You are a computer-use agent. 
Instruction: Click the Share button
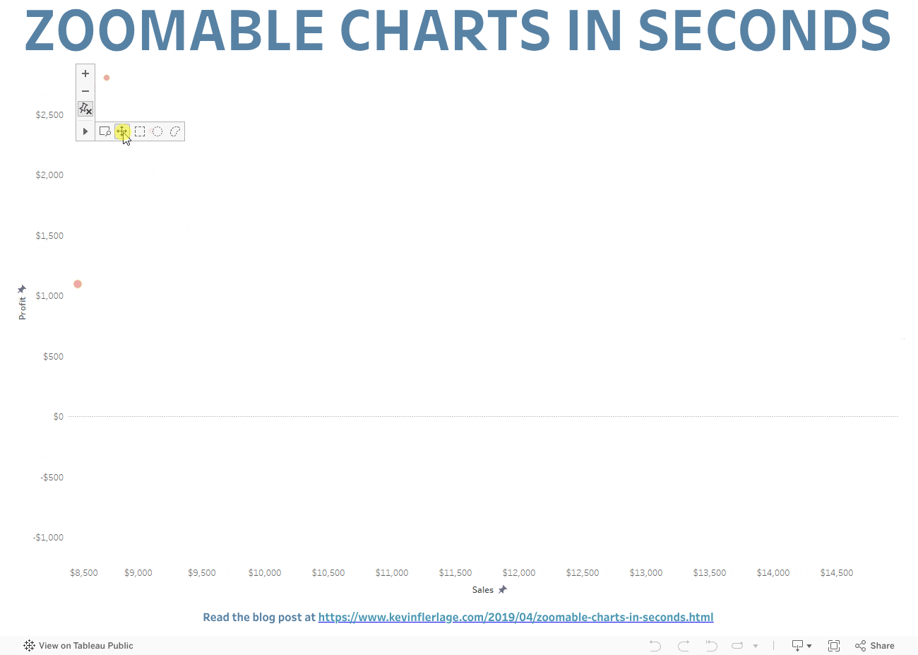pyautogui.click(x=875, y=646)
